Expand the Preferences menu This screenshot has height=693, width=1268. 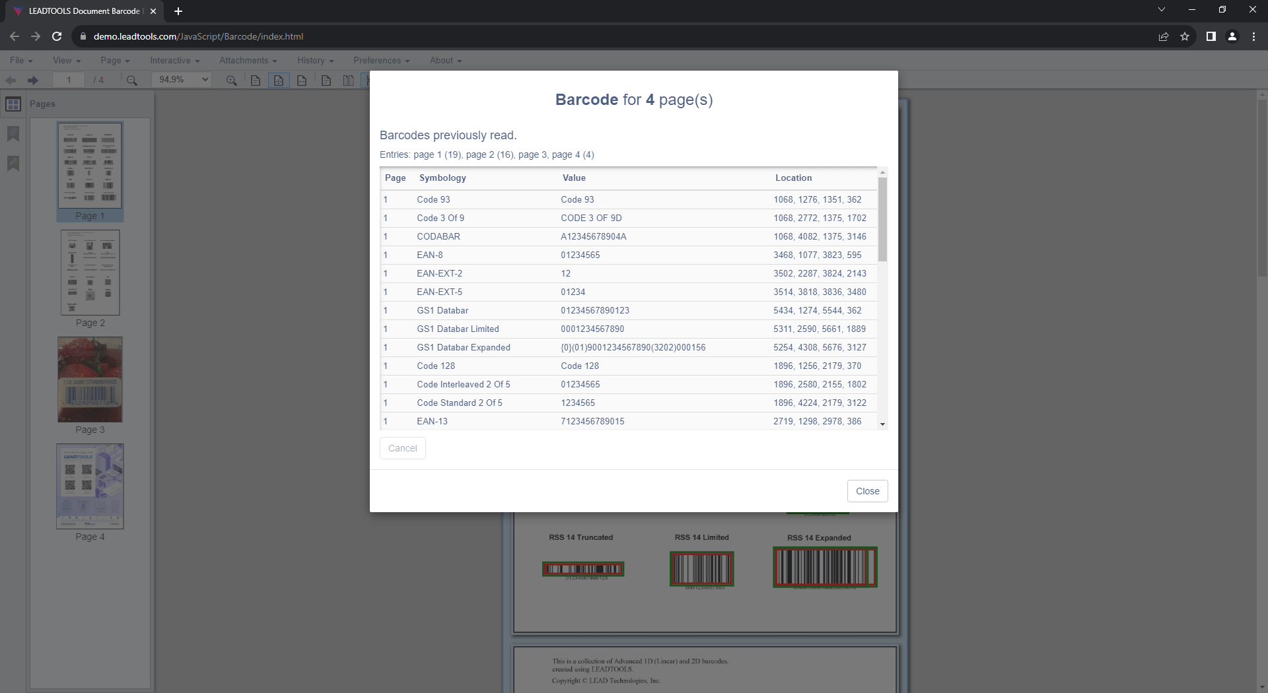click(x=381, y=60)
